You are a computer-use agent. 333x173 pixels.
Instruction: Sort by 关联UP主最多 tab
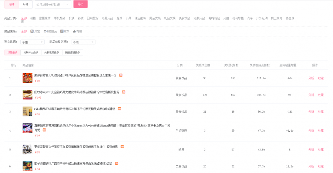pos(31,52)
